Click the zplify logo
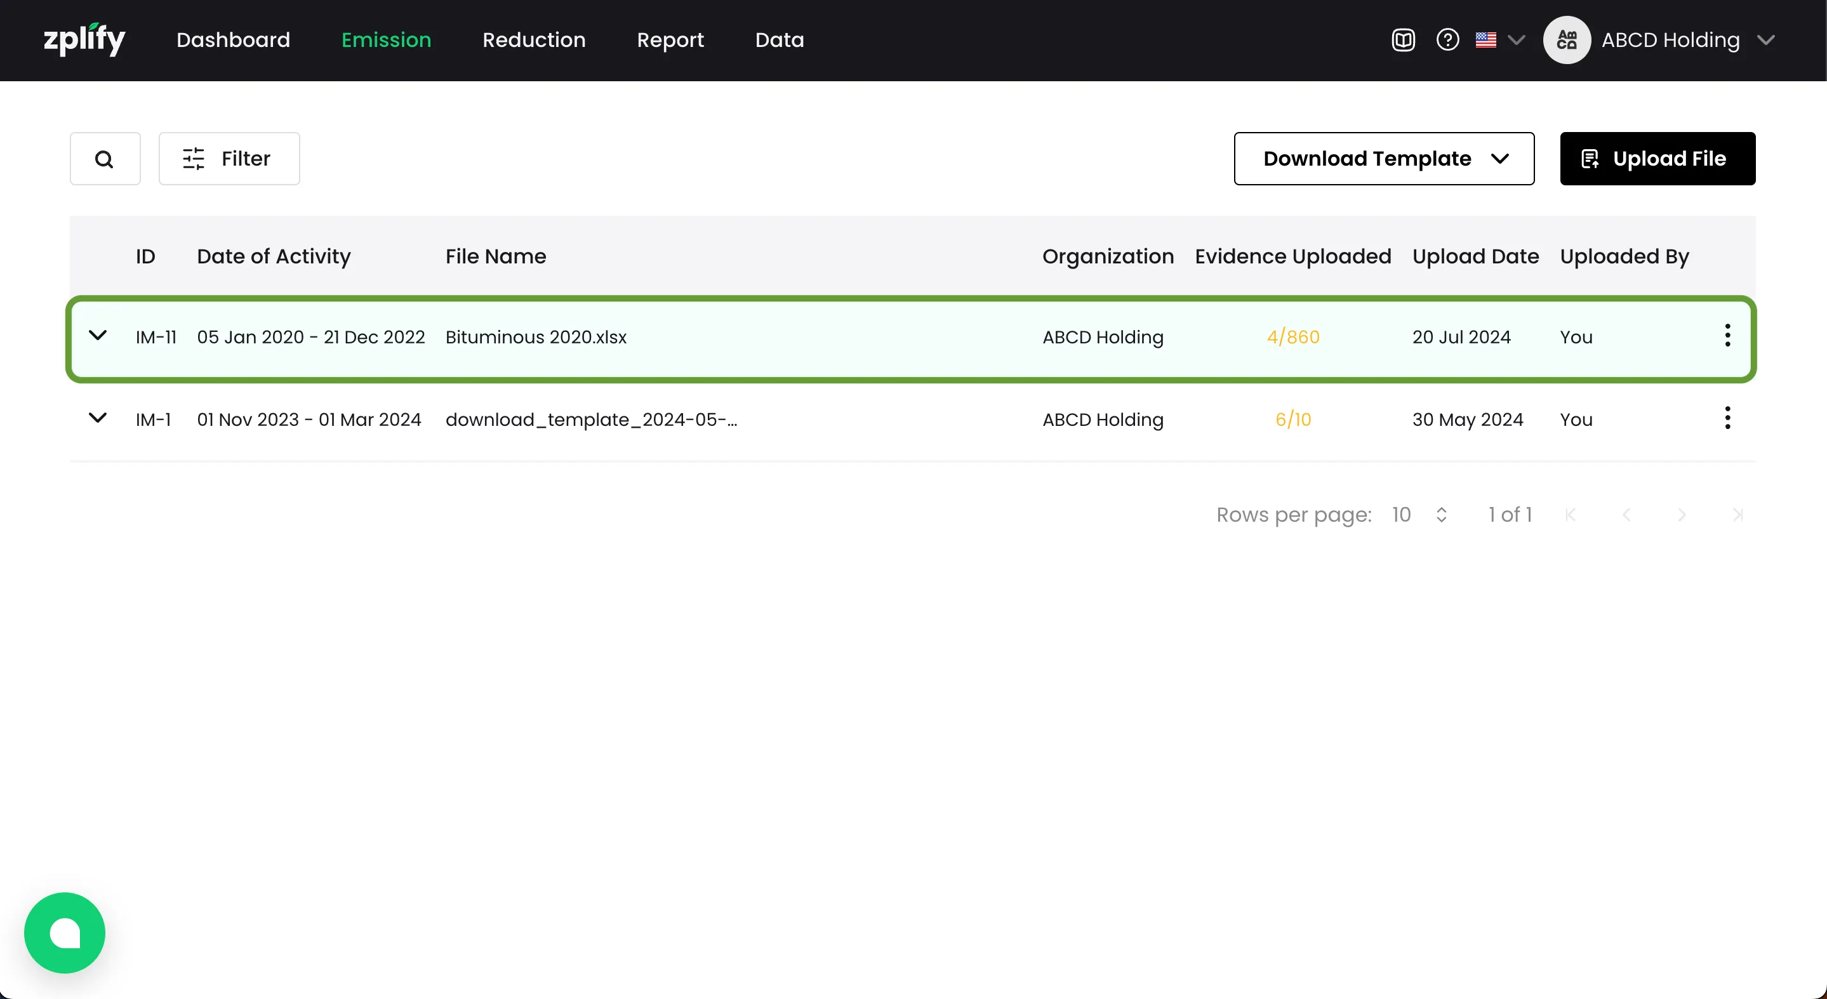The image size is (1827, 999). tap(84, 40)
